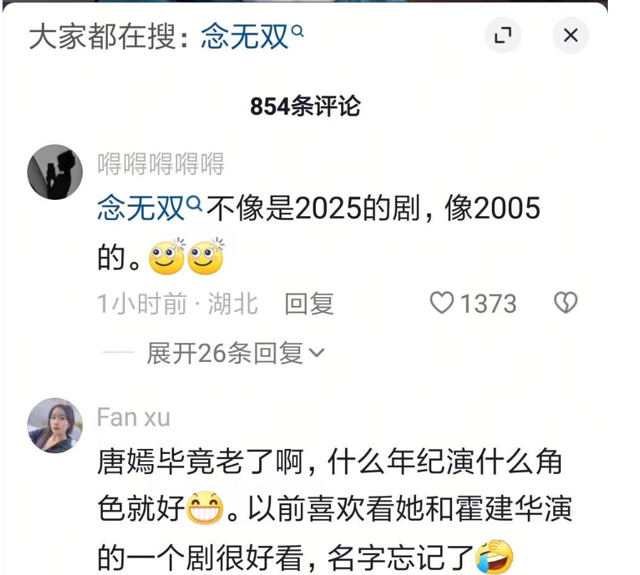Viewport: 640px width, 575px height.
Task: Open the username Fan xu
Action: 134,417
